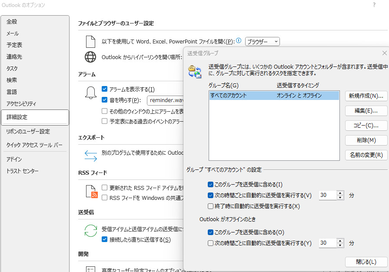Open the ブラウザー dropdown
Viewport: 389px width, 272px height.
pos(263,42)
